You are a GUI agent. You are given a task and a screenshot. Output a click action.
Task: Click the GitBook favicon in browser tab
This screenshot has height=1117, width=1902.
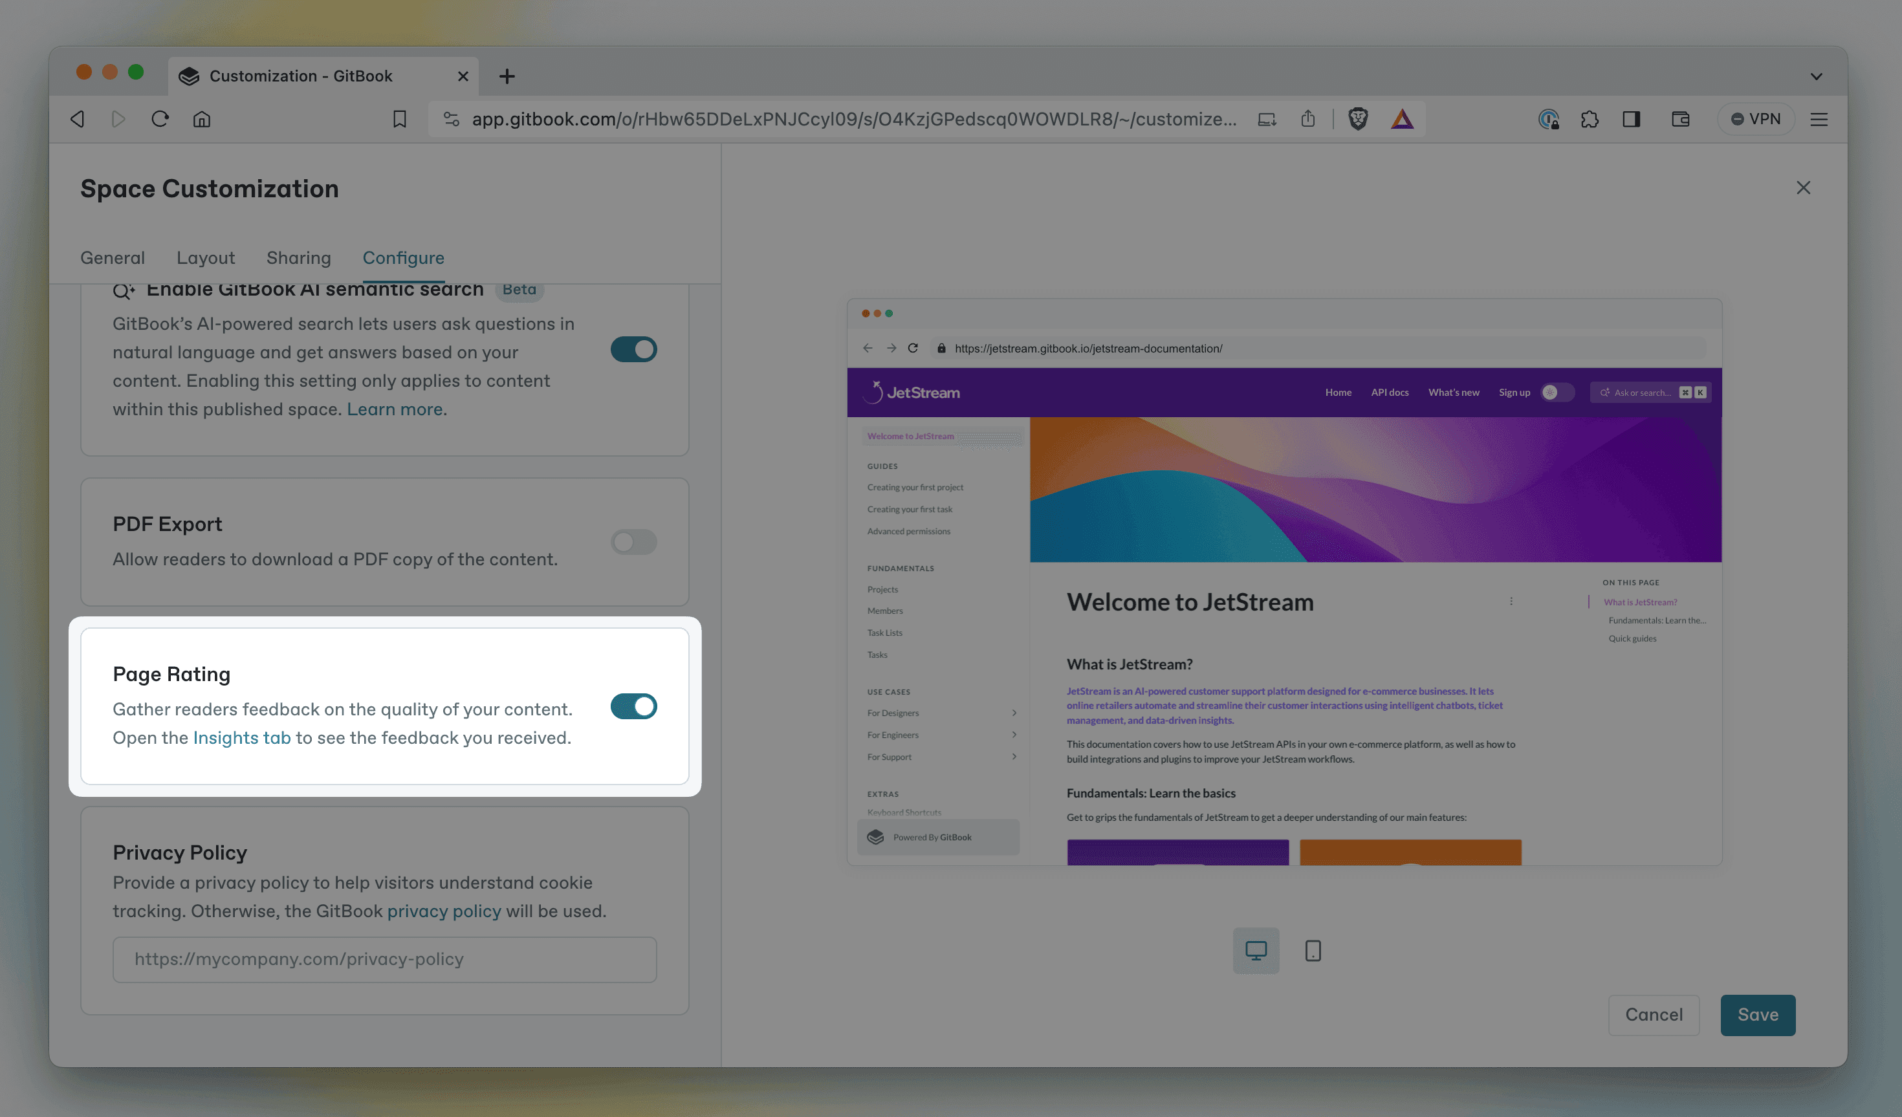pyautogui.click(x=191, y=74)
